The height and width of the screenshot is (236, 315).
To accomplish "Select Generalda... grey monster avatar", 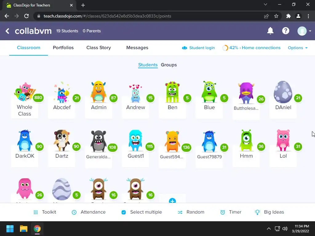I will pyautogui.click(x=98, y=141).
